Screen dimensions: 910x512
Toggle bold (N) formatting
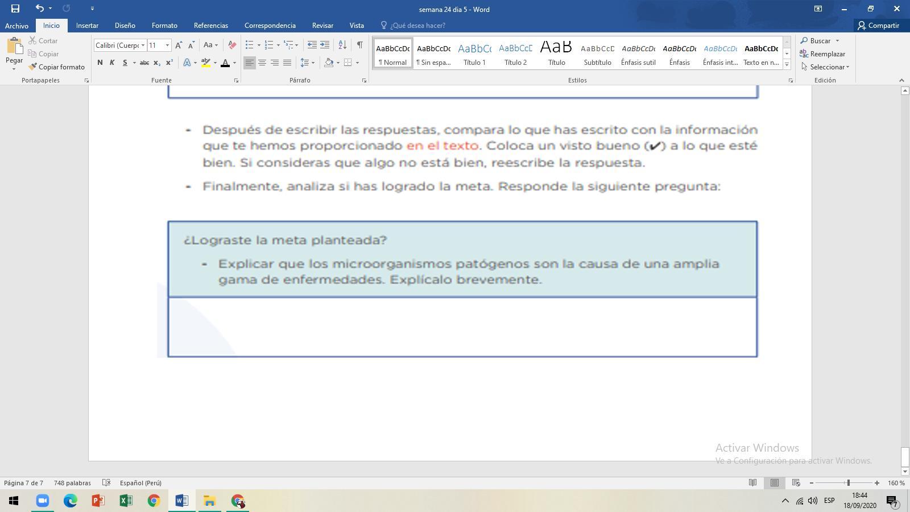pyautogui.click(x=100, y=63)
